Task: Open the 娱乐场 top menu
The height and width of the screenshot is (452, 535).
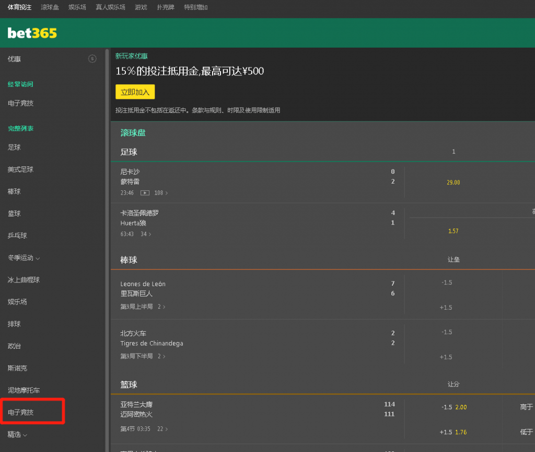Action: tap(77, 7)
